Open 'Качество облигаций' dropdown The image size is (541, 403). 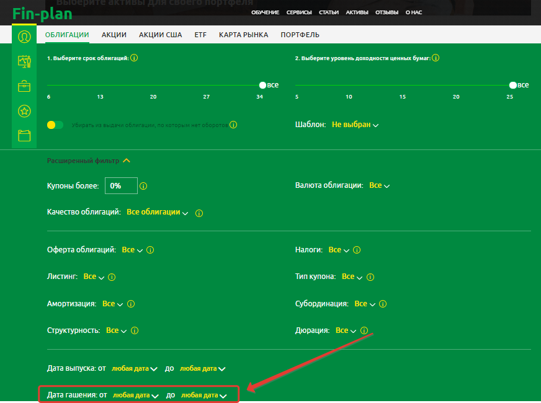pyautogui.click(x=157, y=212)
